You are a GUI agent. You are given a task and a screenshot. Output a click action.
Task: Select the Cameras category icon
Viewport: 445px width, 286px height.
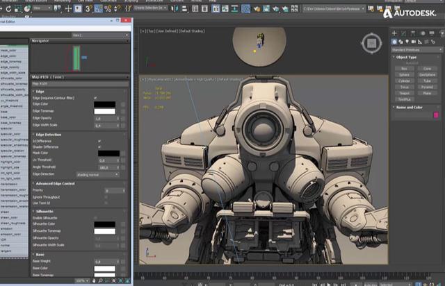(x=414, y=42)
